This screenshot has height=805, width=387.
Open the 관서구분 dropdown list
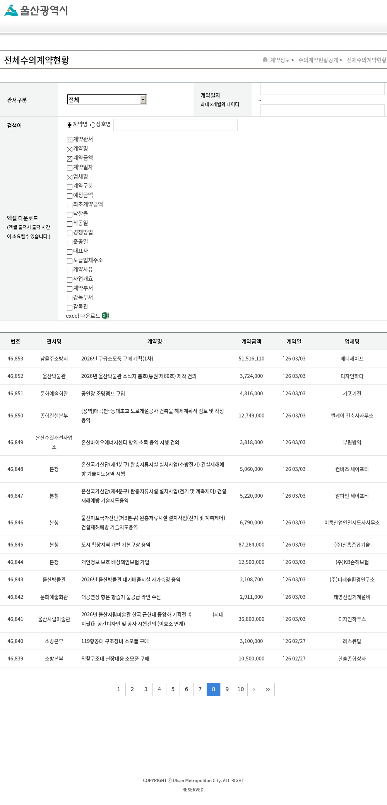pyautogui.click(x=143, y=100)
